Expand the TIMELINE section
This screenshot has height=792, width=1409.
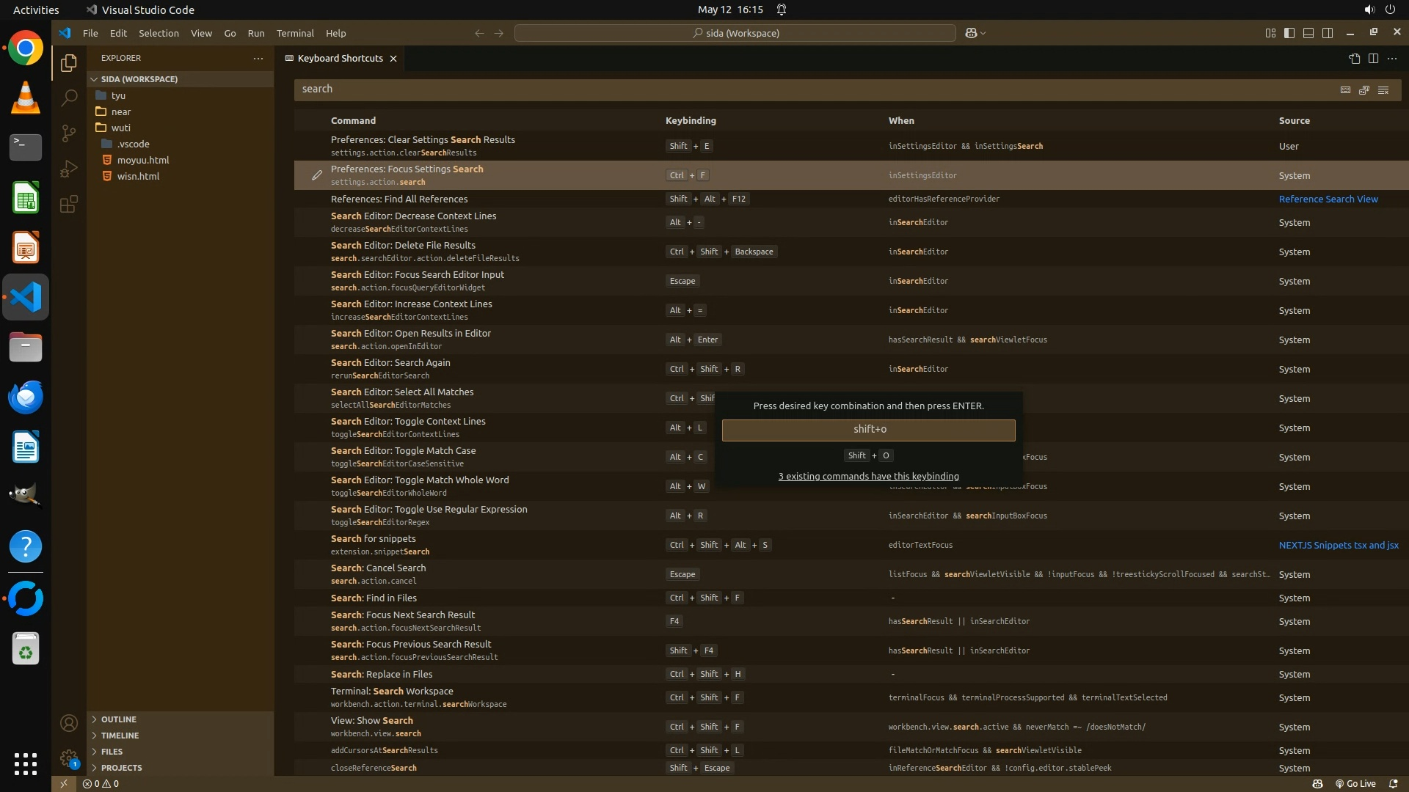[x=120, y=736]
